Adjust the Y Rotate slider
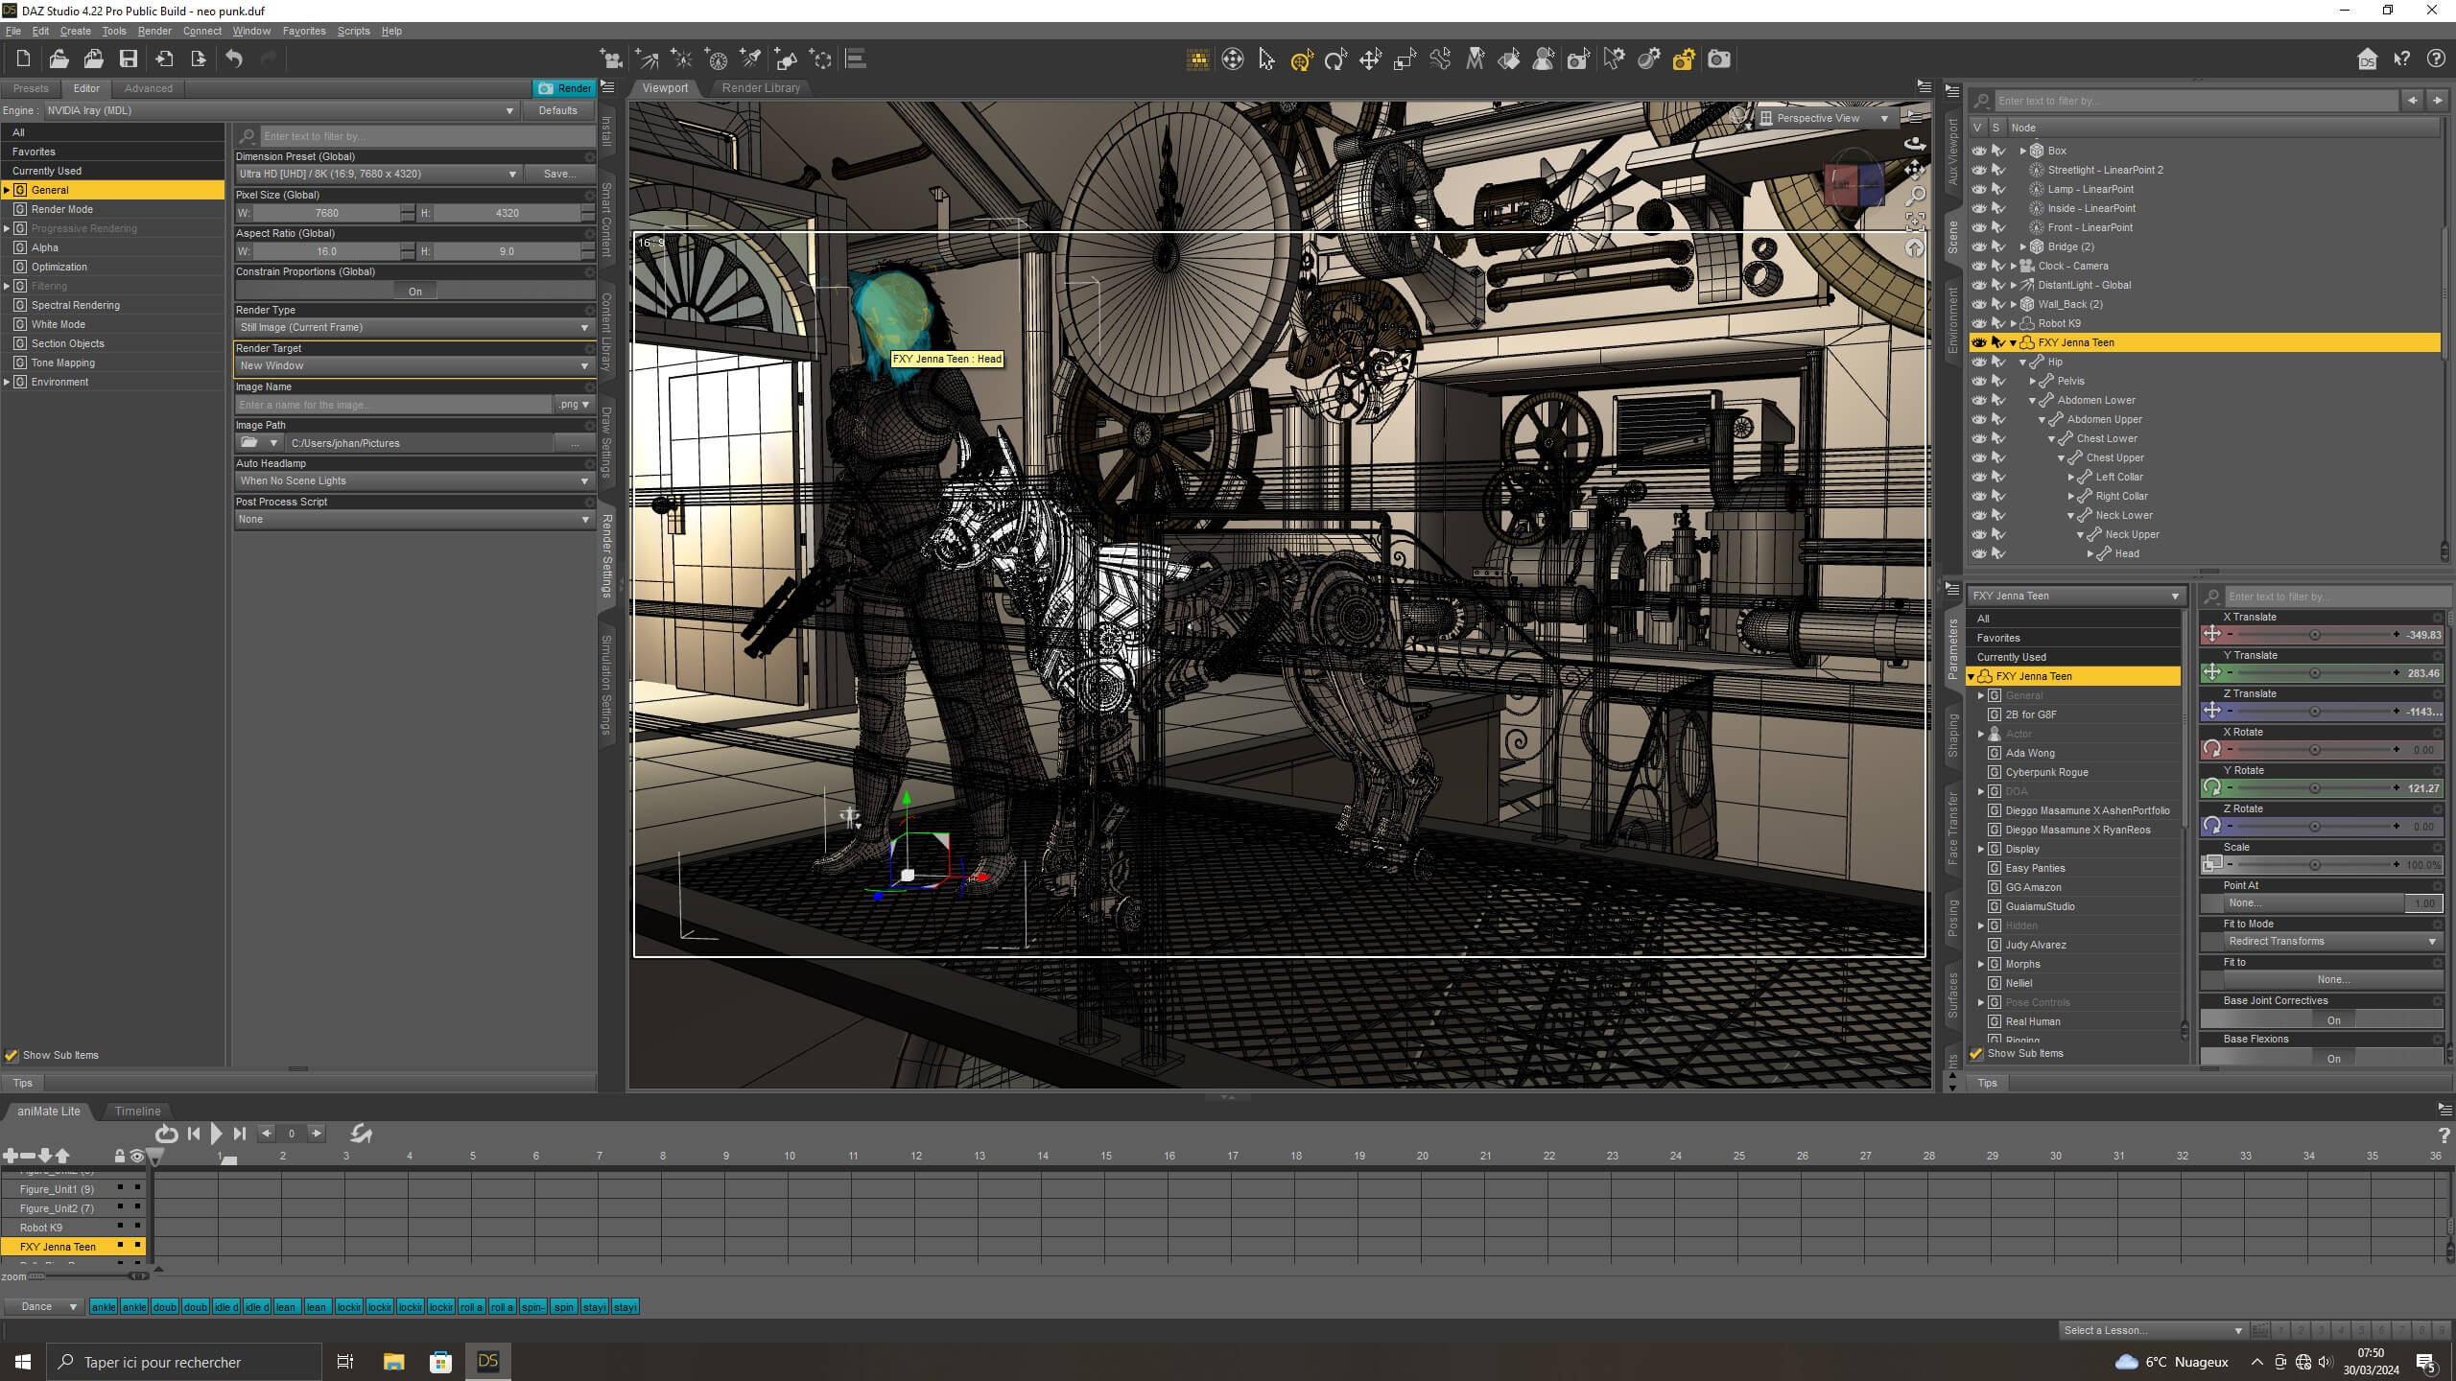The width and height of the screenshot is (2456, 1381). pos(2314,788)
